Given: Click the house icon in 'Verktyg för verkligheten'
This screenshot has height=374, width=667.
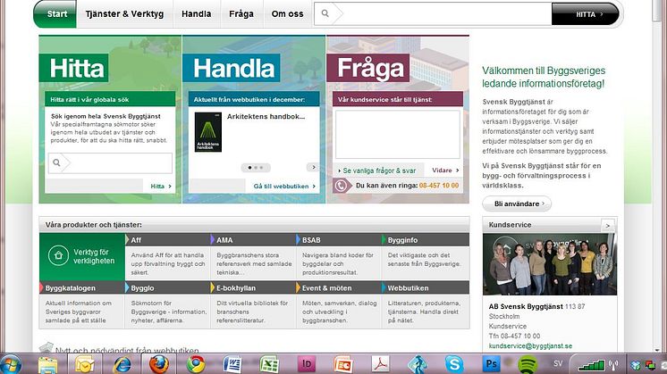Looking at the screenshot, I should [58, 255].
